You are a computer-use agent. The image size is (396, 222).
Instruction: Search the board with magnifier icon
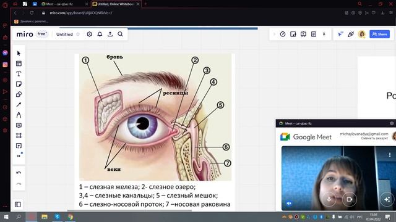pos(121,34)
